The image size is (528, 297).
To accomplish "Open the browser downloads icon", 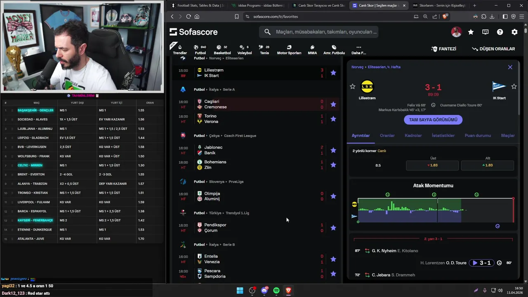I will (x=492, y=16).
